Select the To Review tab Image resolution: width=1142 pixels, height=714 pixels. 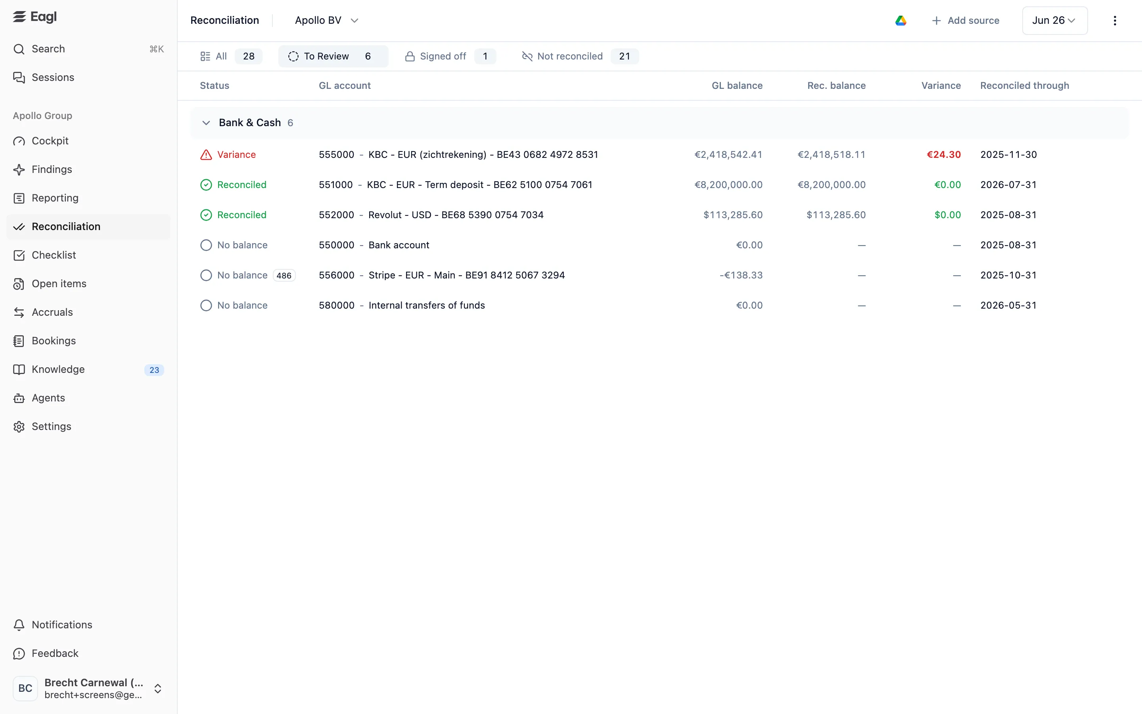point(333,56)
